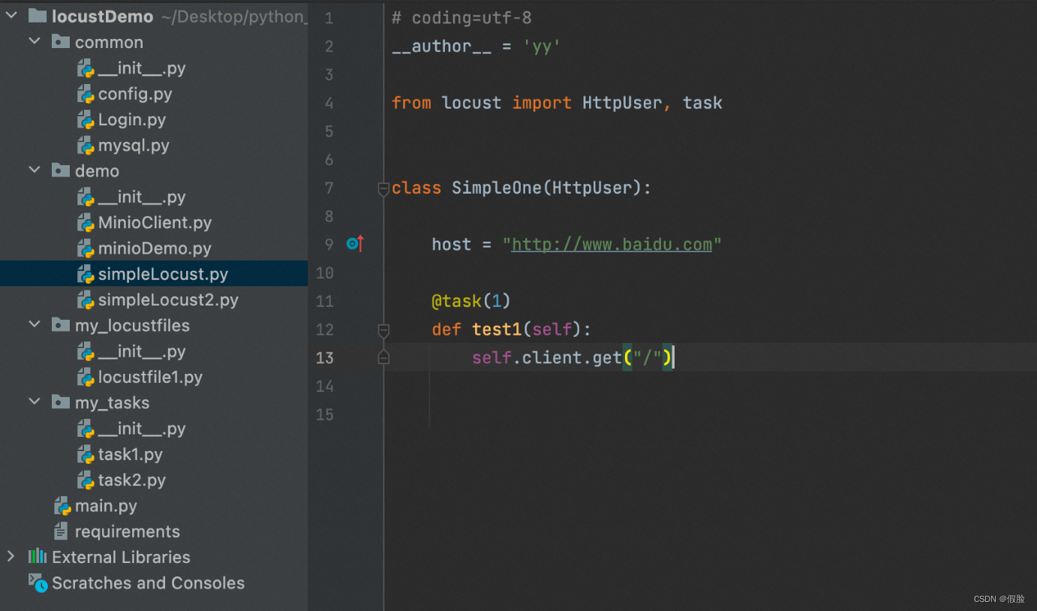Click the my_locustfiles package folder icon
This screenshot has width=1037, height=611.
pyautogui.click(x=61, y=324)
